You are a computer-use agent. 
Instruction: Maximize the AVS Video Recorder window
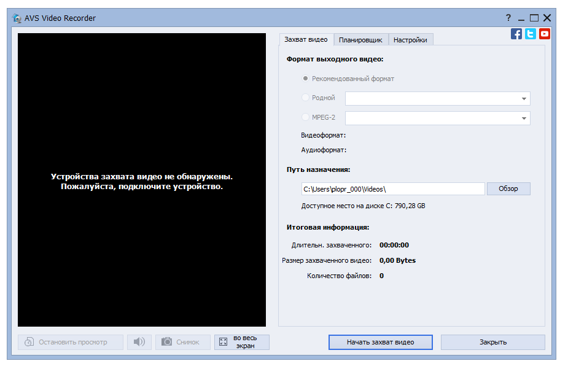[534, 18]
